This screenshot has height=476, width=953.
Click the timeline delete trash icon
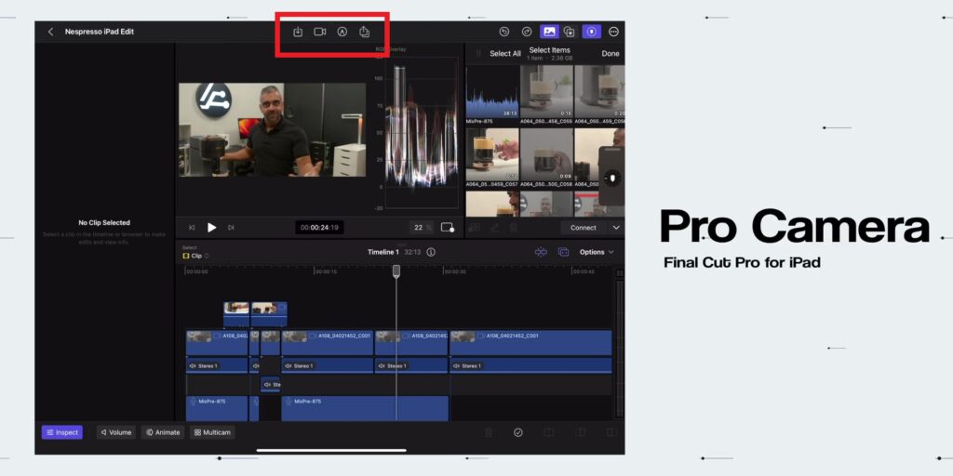(x=489, y=432)
